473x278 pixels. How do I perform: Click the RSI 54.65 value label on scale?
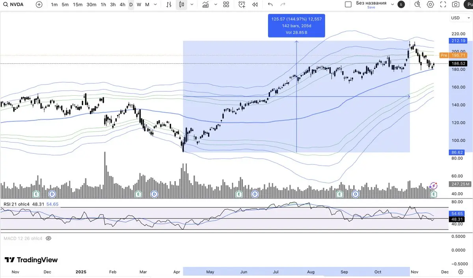point(457,213)
